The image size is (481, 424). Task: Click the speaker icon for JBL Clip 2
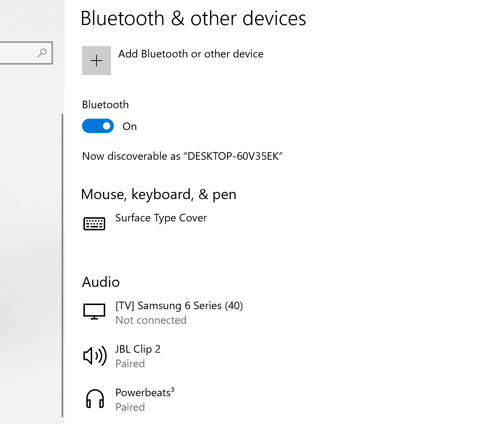click(x=95, y=355)
